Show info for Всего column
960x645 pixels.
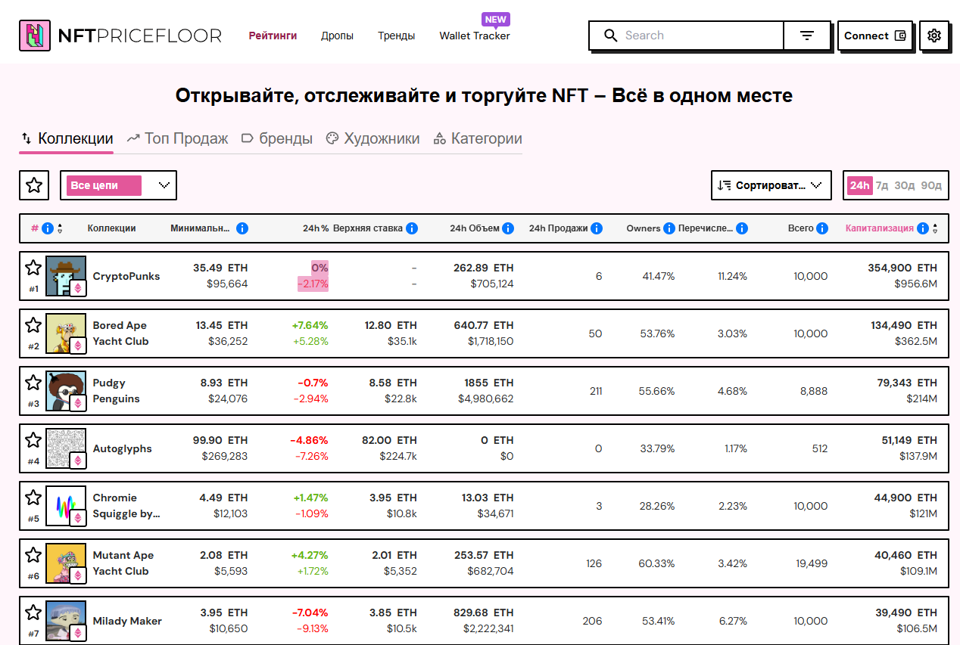822,228
